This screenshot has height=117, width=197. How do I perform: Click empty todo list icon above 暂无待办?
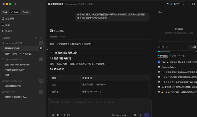point(179,23)
